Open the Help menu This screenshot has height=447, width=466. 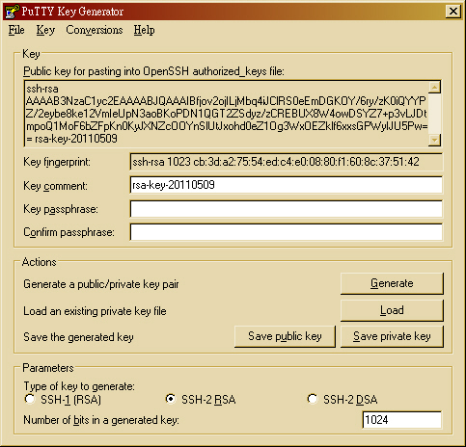(x=144, y=30)
